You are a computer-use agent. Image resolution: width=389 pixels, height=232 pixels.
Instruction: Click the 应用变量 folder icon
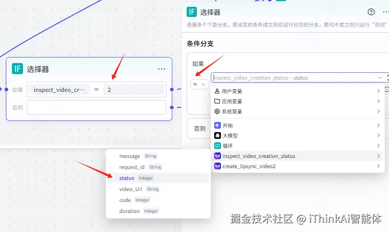tap(217, 101)
